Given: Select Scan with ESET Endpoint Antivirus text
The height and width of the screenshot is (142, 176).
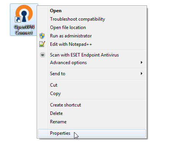Looking at the screenshot, I should (x=84, y=55).
